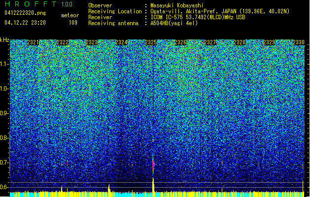This screenshot has height=197, width=310.
Task: Click the 1.0 kHz axis label
Action: point(4,89)
